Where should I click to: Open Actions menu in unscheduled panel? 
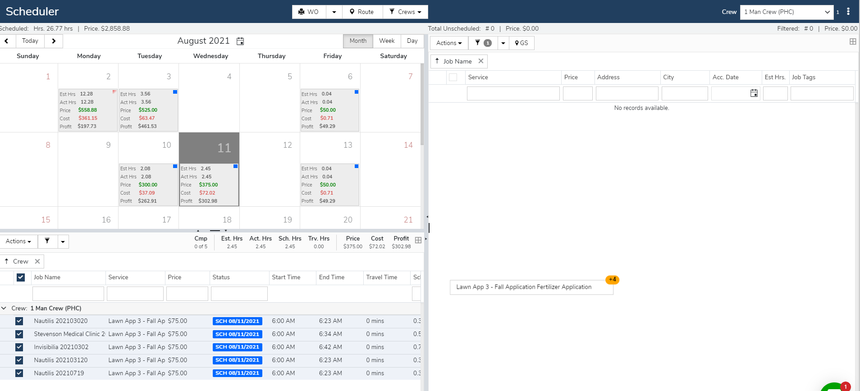click(x=449, y=43)
